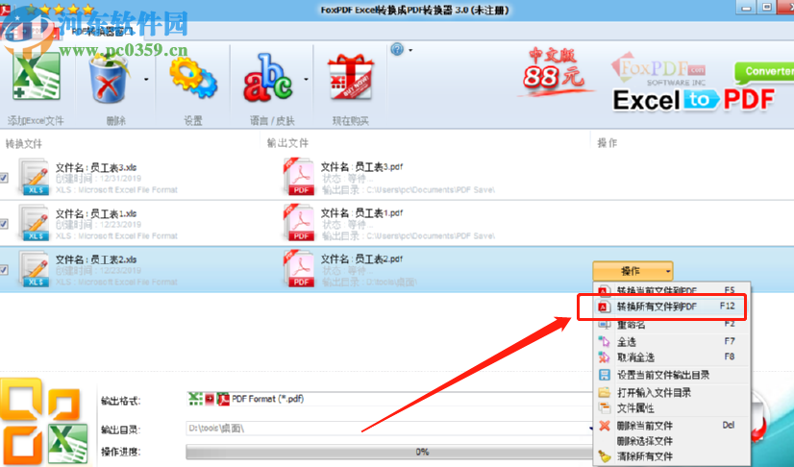794x467 pixels.
Task: Click the abc Language/Skin icon
Action: coord(268,78)
